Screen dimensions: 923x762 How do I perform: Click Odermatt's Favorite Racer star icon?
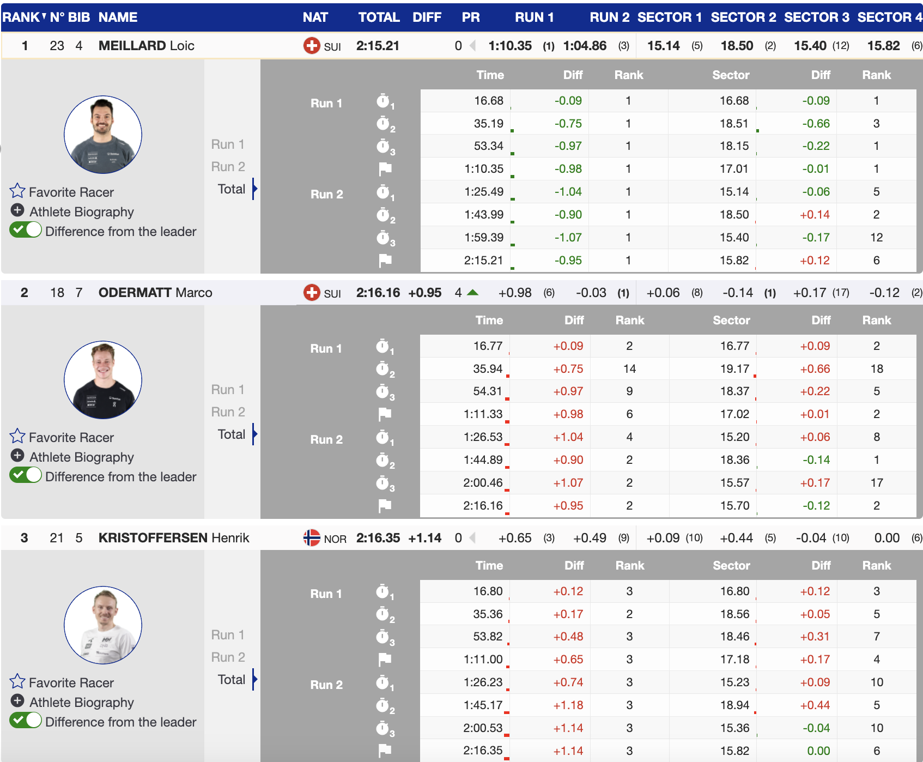tap(17, 437)
